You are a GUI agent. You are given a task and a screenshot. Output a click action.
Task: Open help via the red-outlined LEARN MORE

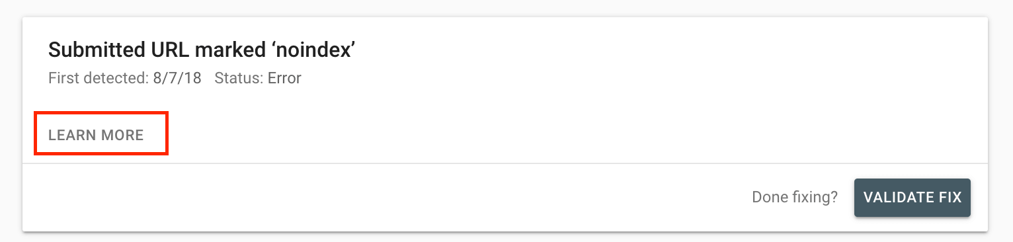[96, 135]
